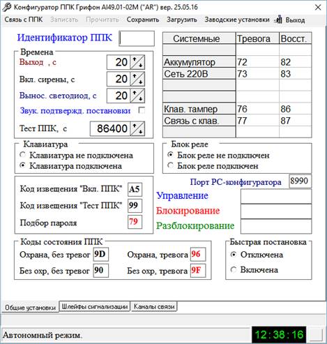The image size is (327, 344).
Task: Click Сохранить in the menu bar
Action: [x=143, y=20]
